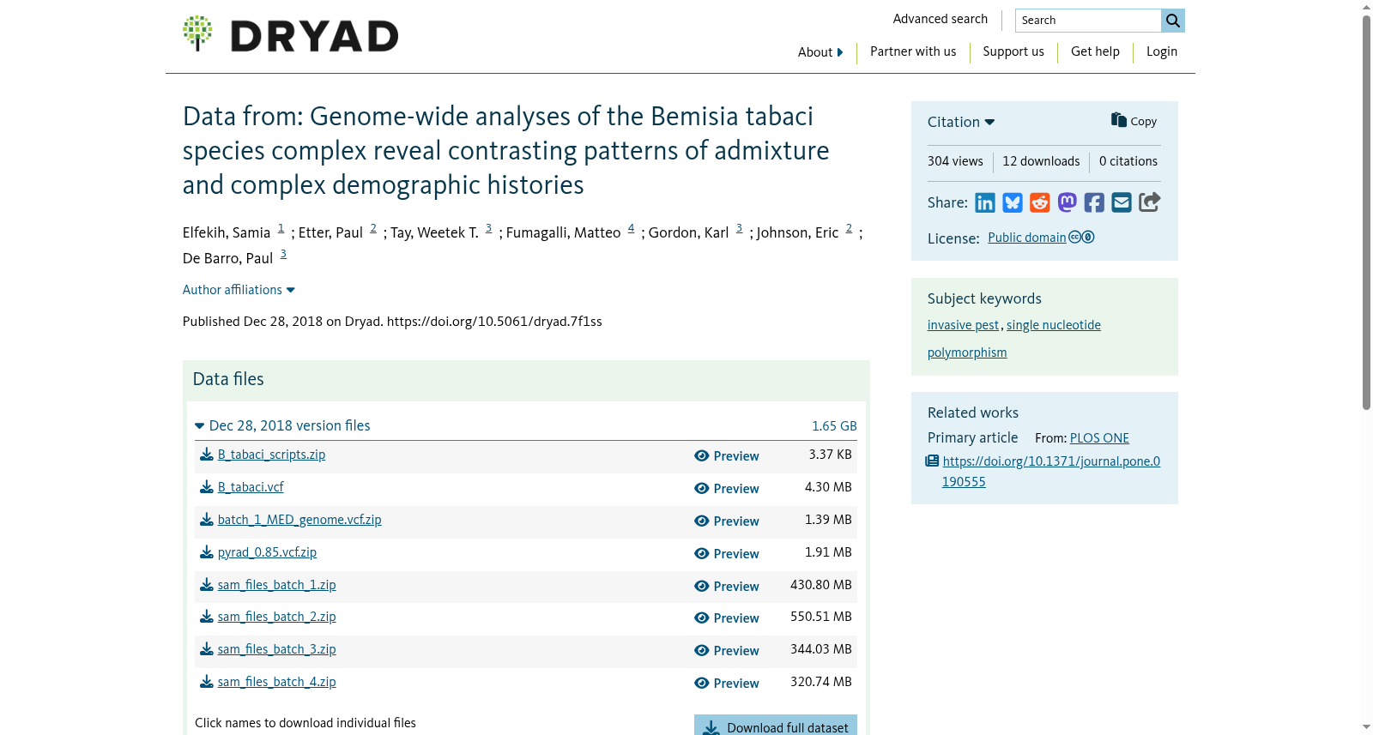1373x735 pixels.
Task: Preview sam_files_batch_4.zip file
Action: click(x=727, y=684)
